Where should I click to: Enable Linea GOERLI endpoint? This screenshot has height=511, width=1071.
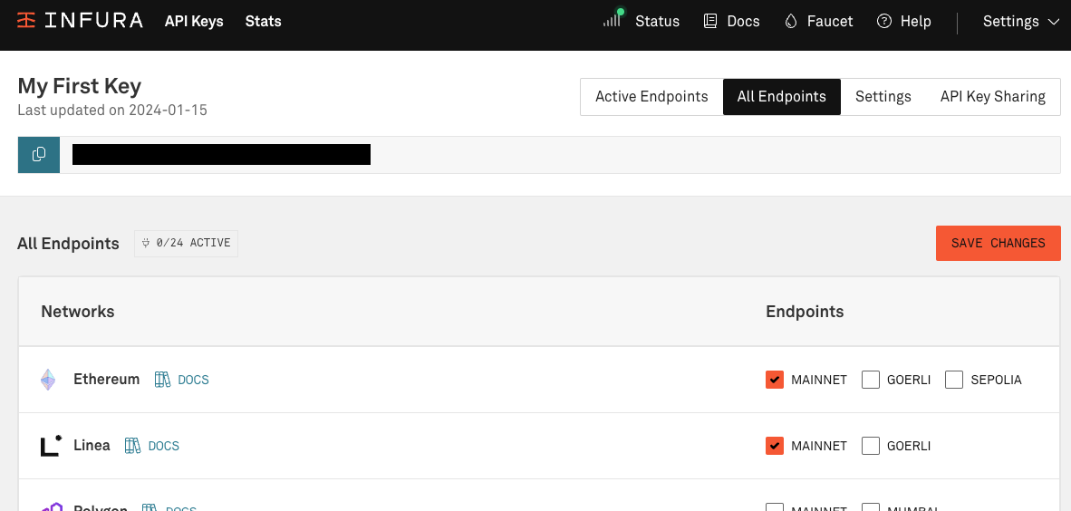(870, 446)
